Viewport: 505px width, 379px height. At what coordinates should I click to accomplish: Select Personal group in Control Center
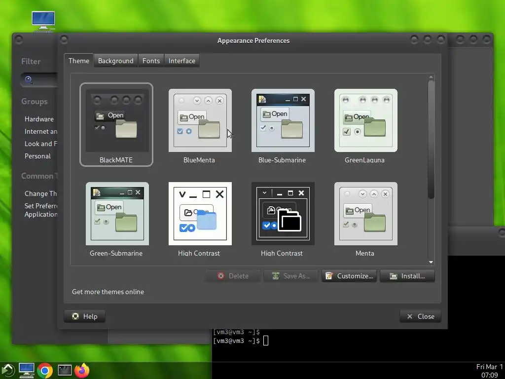tap(37, 156)
